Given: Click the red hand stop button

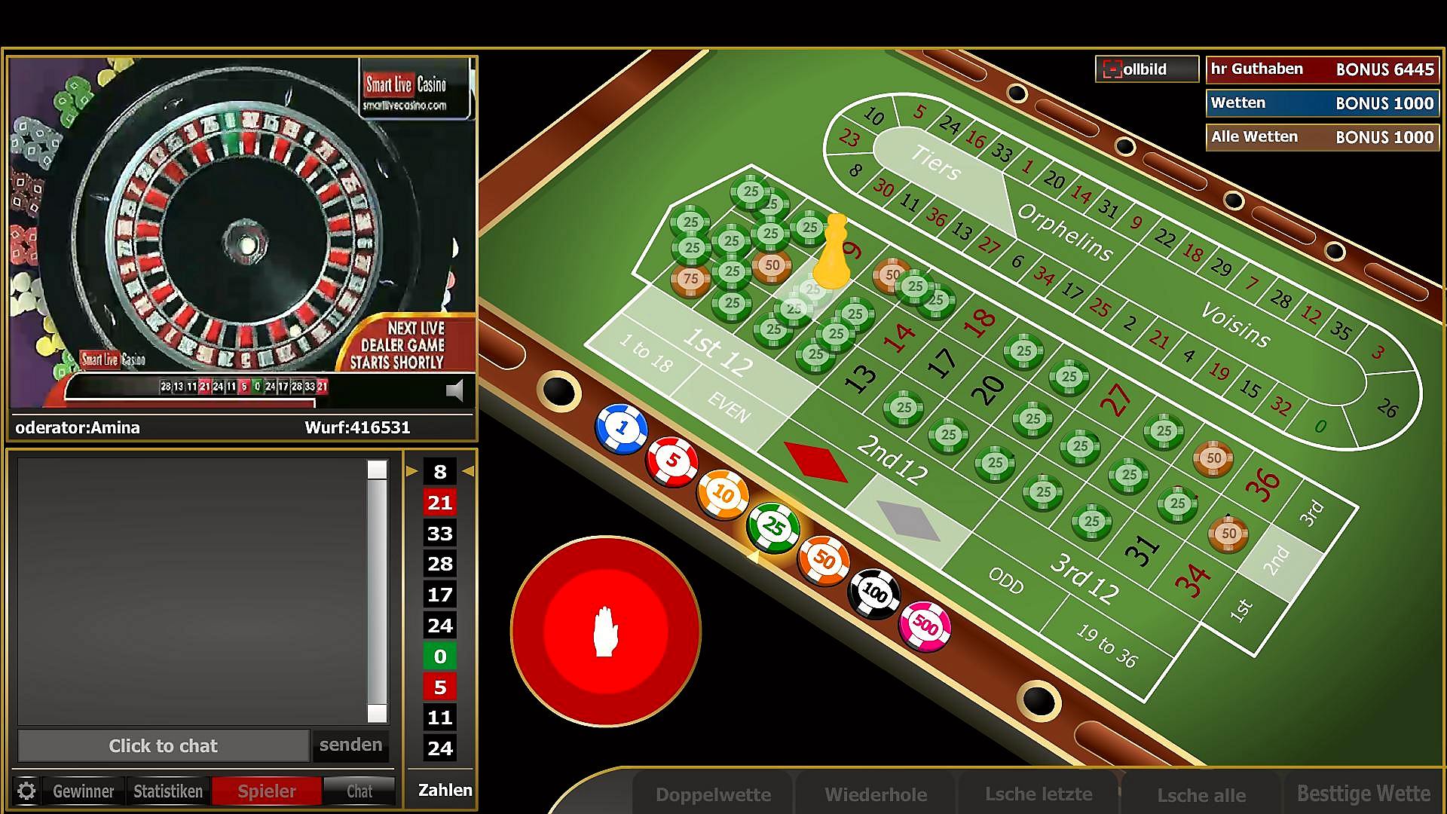Looking at the screenshot, I should [606, 632].
